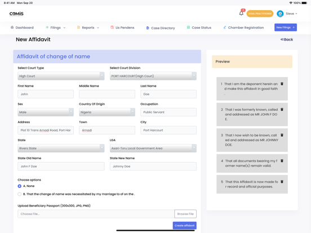The image size is (311, 233).
Task: Click the Case Directory icon
Action: tap(148, 28)
